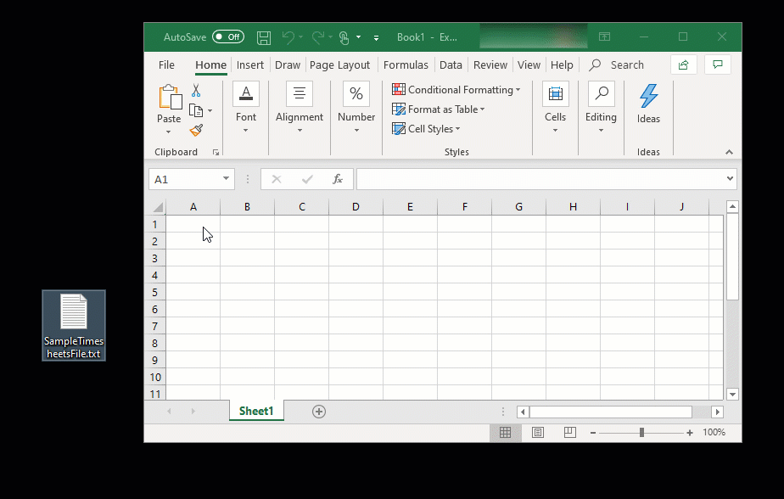Viewport: 784px width, 499px height.
Task: Open the Editing group magnifier icon
Action: click(x=602, y=93)
